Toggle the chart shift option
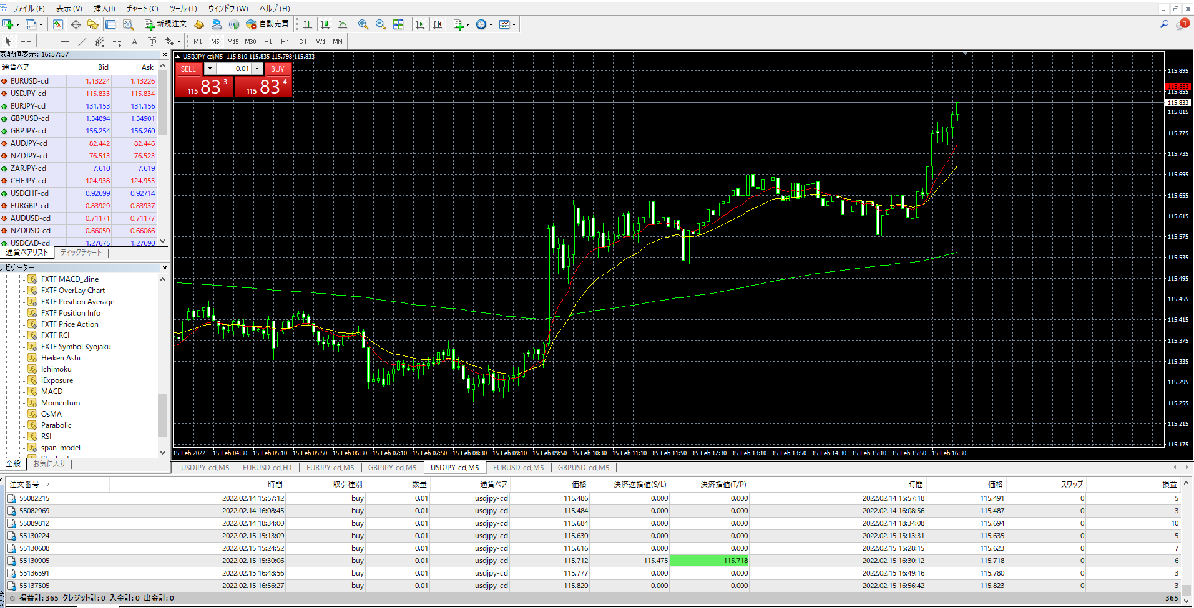Image resolution: width=1194 pixels, height=608 pixels. [x=438, y=24]
